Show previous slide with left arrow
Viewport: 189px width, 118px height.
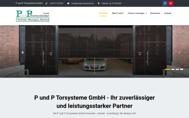pyautogui.click(x=9, y=53)
